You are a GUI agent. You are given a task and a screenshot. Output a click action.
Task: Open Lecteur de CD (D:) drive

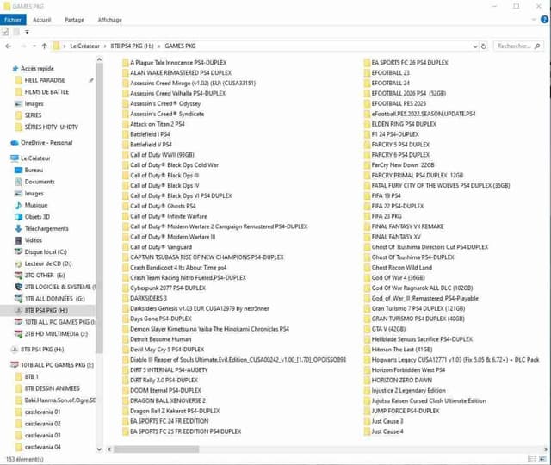click(48, 263)
